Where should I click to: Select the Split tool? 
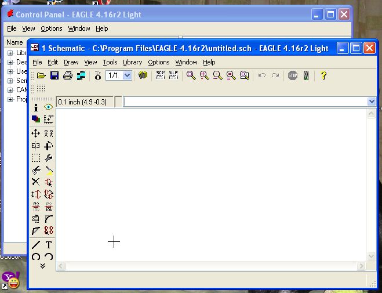click(x=36, y=230)
